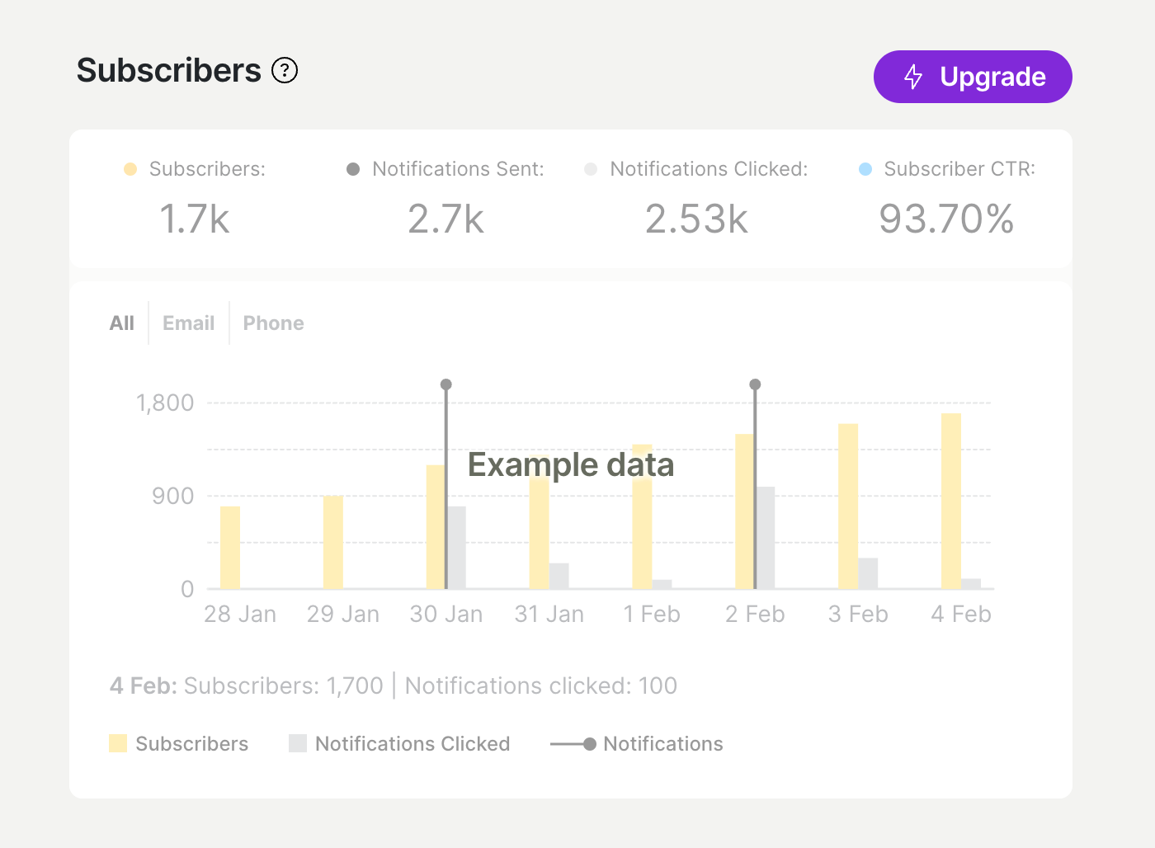This screenshot has height=848, width=1155.
Task: Switch to the Phone tab
Action: click(x=273, y=323)
